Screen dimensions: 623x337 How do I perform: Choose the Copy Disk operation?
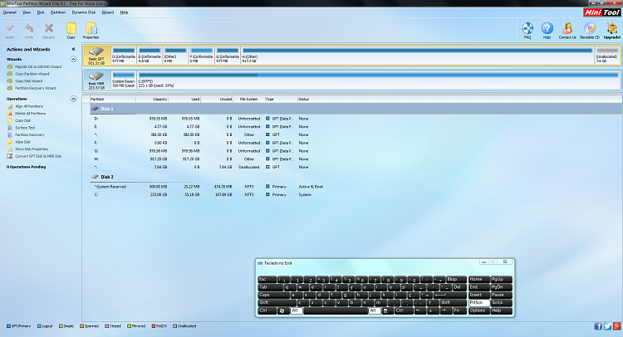22,120
